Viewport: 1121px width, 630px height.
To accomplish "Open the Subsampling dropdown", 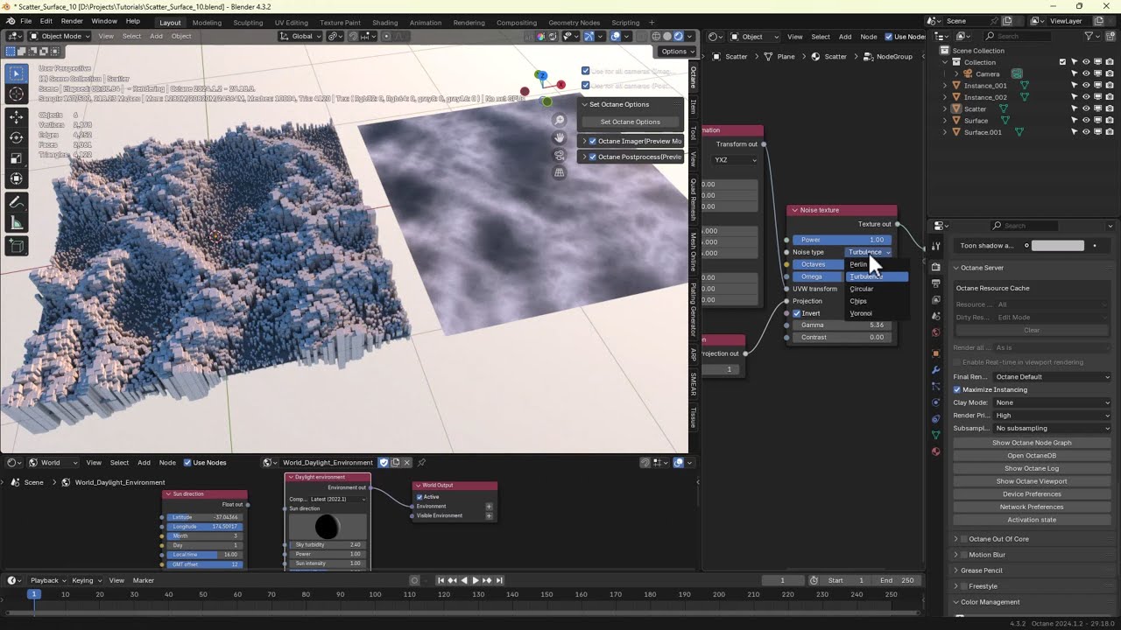I will [1052, 428].
